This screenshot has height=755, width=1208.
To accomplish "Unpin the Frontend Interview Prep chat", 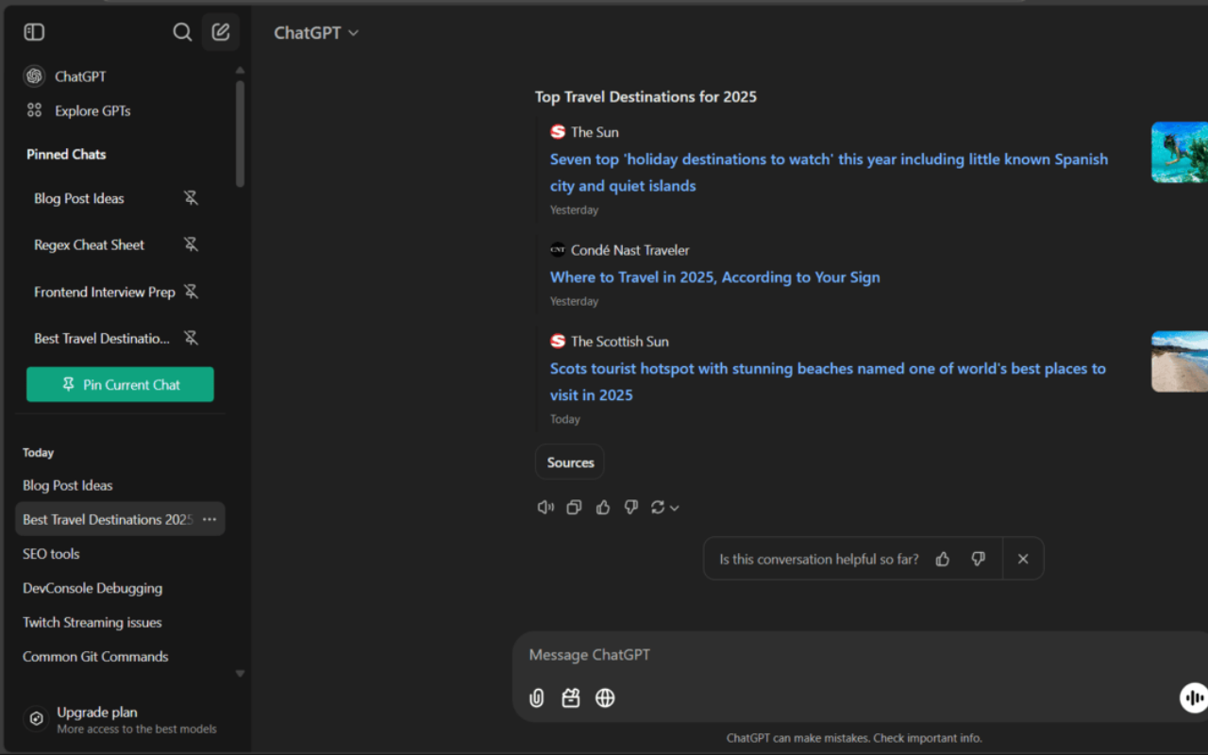I will coord(191,292).
